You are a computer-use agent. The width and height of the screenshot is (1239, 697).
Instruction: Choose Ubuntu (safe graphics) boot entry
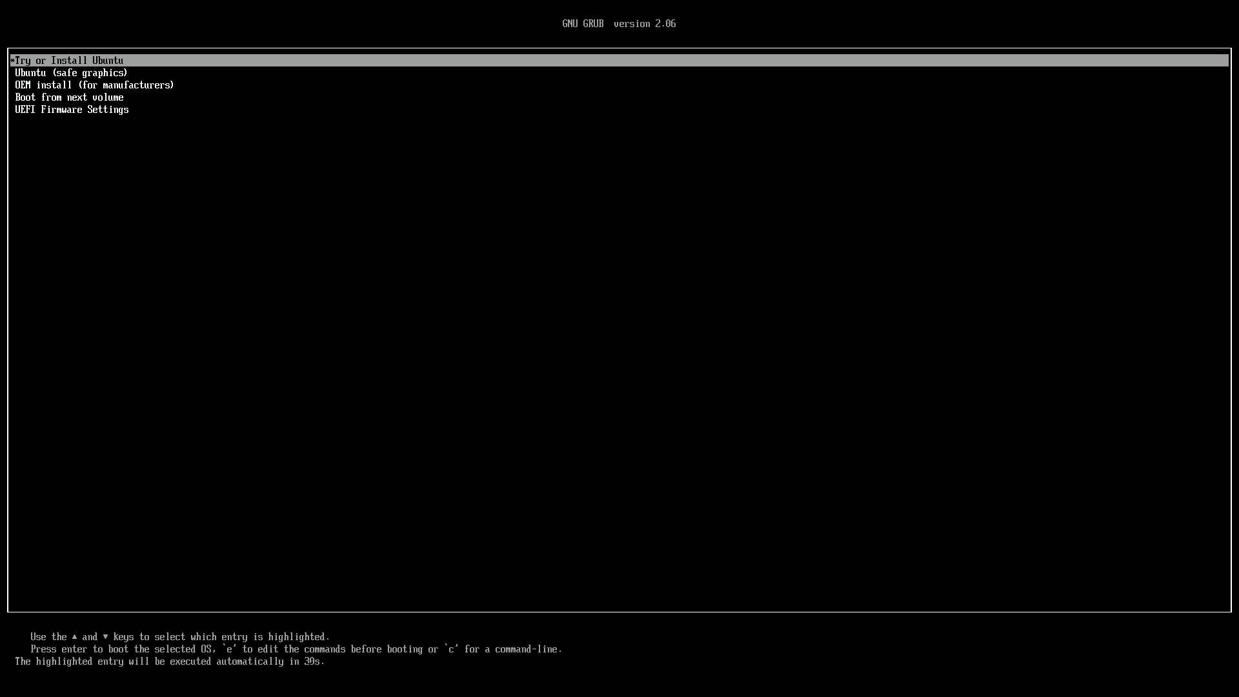click(71, 73)
